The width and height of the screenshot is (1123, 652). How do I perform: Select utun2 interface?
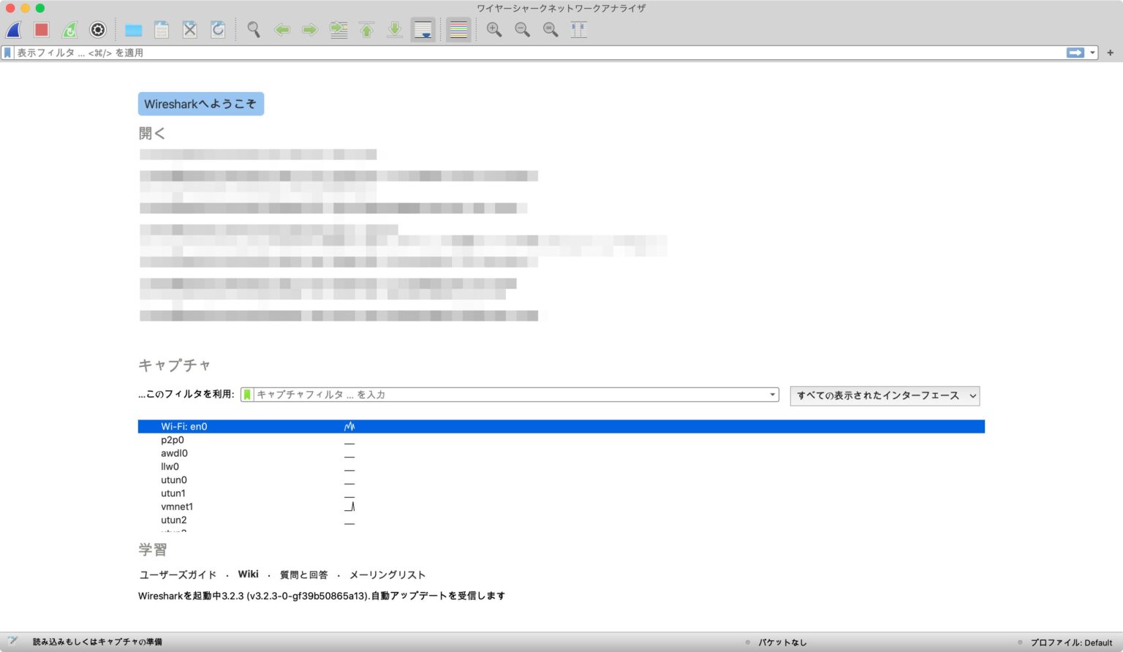[561, 520]
